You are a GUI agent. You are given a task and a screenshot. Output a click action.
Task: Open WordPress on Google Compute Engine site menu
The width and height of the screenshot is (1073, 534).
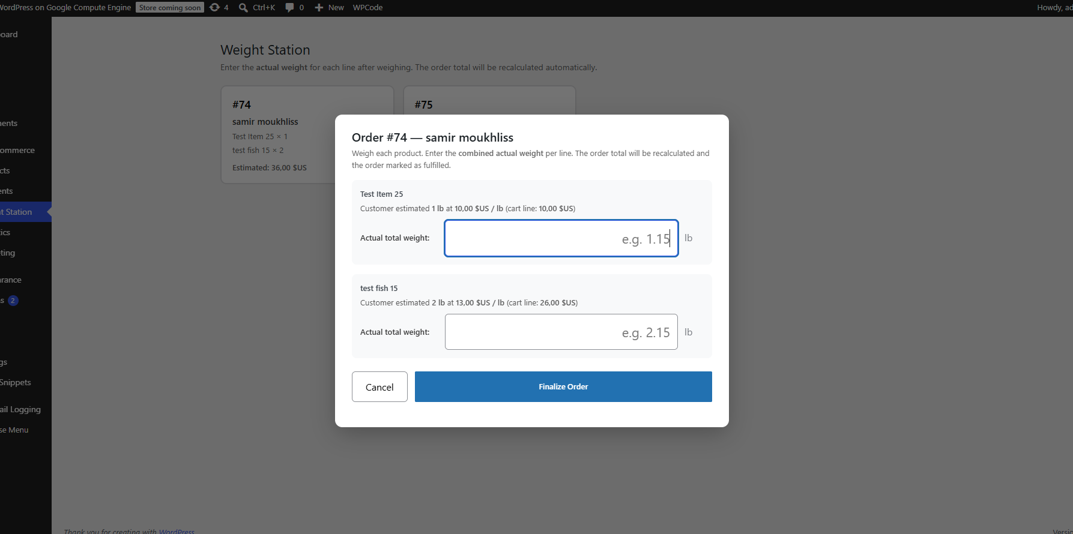pos(65,8)
